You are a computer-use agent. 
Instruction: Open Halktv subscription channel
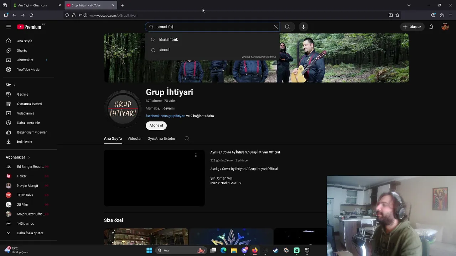pos(28,176)
